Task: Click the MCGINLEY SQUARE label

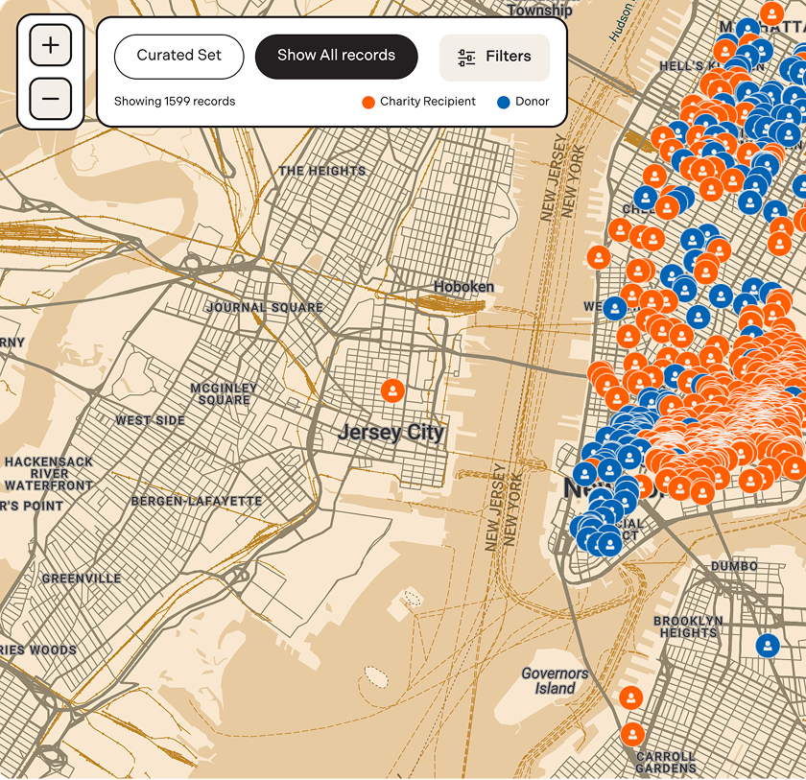Action: coord(225,394)
